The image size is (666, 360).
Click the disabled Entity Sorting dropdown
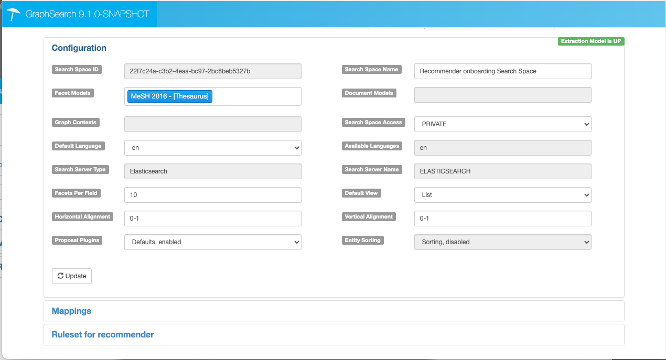pos(502,242)
